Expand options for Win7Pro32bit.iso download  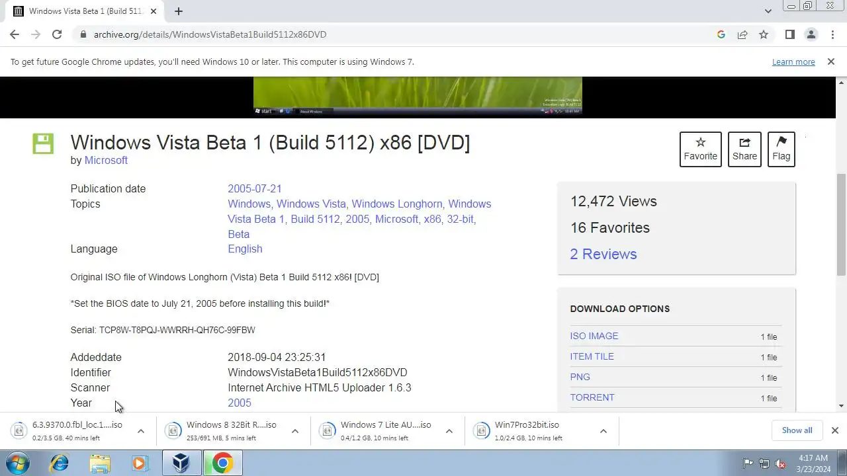tap(603, 431)
